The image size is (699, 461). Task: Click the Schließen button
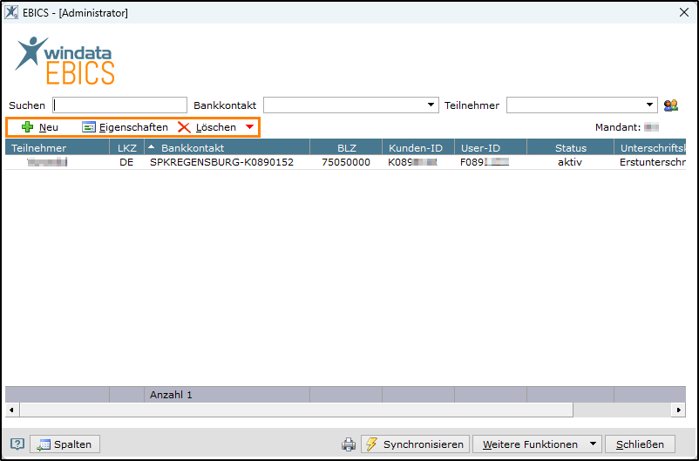640,444
